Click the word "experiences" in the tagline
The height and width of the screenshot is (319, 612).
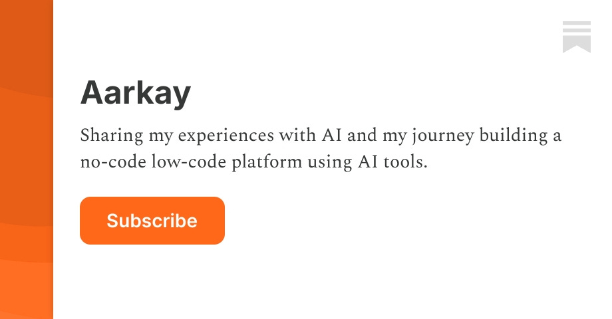click(226, 136)
